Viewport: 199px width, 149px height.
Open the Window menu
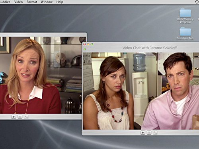[47, 2]
